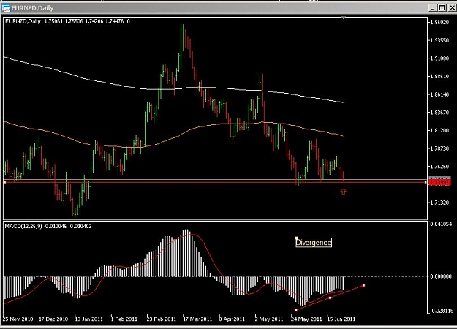The width and height of the screenshot is (457, 329).
Task: Click the 1.88610 price axis label
Action: coord(439,77)
